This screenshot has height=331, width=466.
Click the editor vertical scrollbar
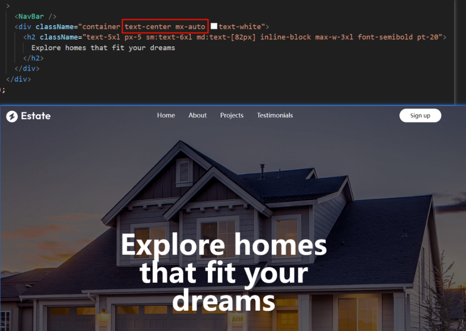click(460, 52)
